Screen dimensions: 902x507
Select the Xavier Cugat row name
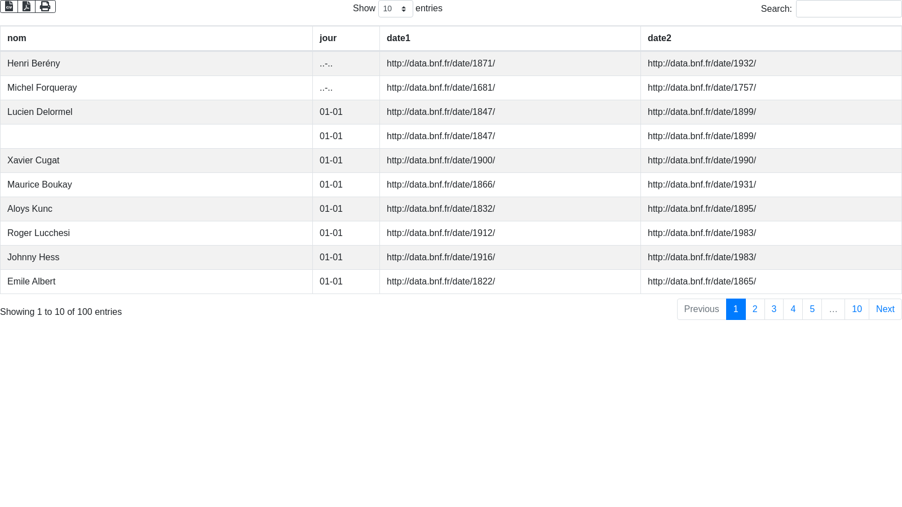pos(33,161)
